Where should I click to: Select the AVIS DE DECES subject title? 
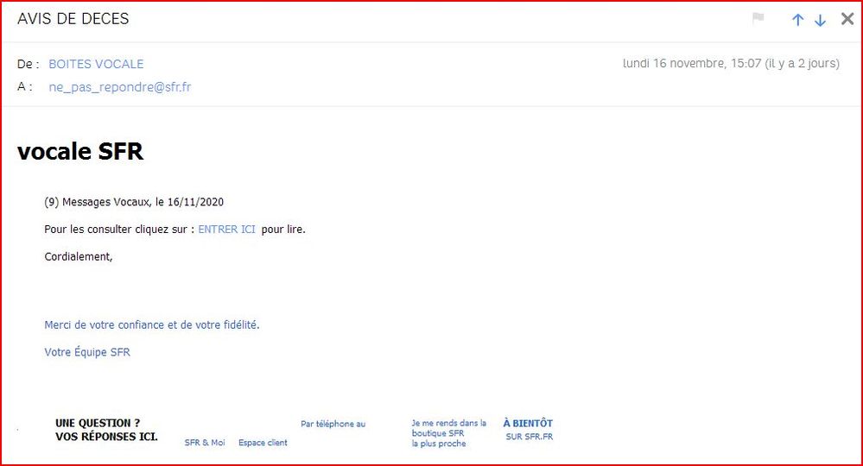coord(73,19)
